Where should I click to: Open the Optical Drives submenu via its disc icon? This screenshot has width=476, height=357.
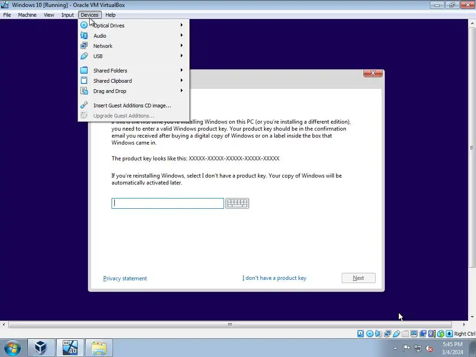click(84, 25)
